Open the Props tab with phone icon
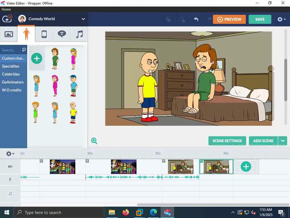The image size is (290, 218). tap(44, 34)
